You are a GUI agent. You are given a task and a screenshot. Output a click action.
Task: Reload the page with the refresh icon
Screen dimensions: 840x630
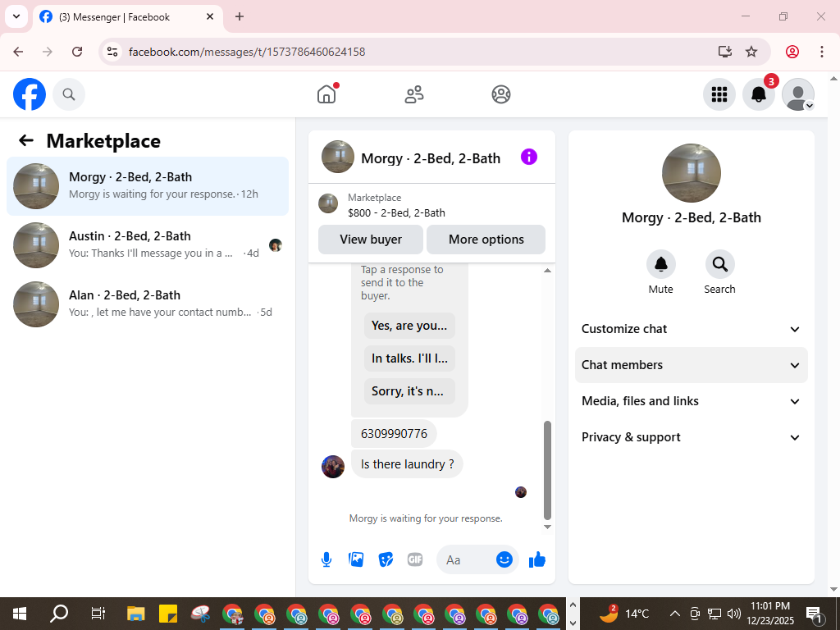pos(77,52)
